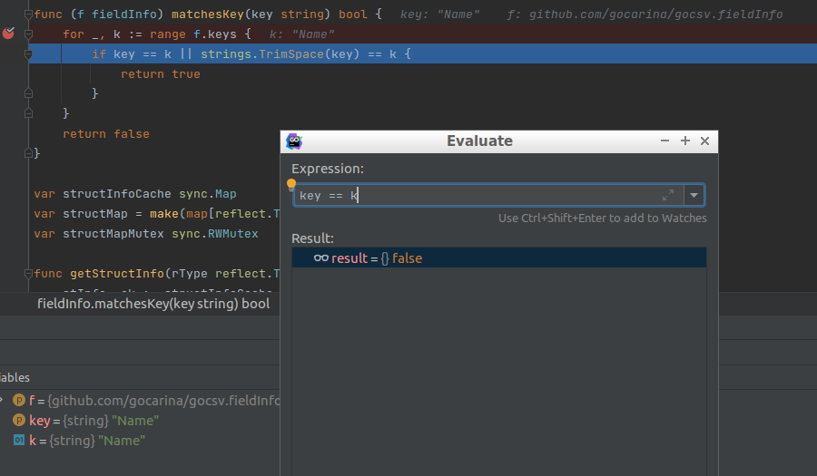
Task: Open the expression history dropdown
Action: click(x=694, y=195)
